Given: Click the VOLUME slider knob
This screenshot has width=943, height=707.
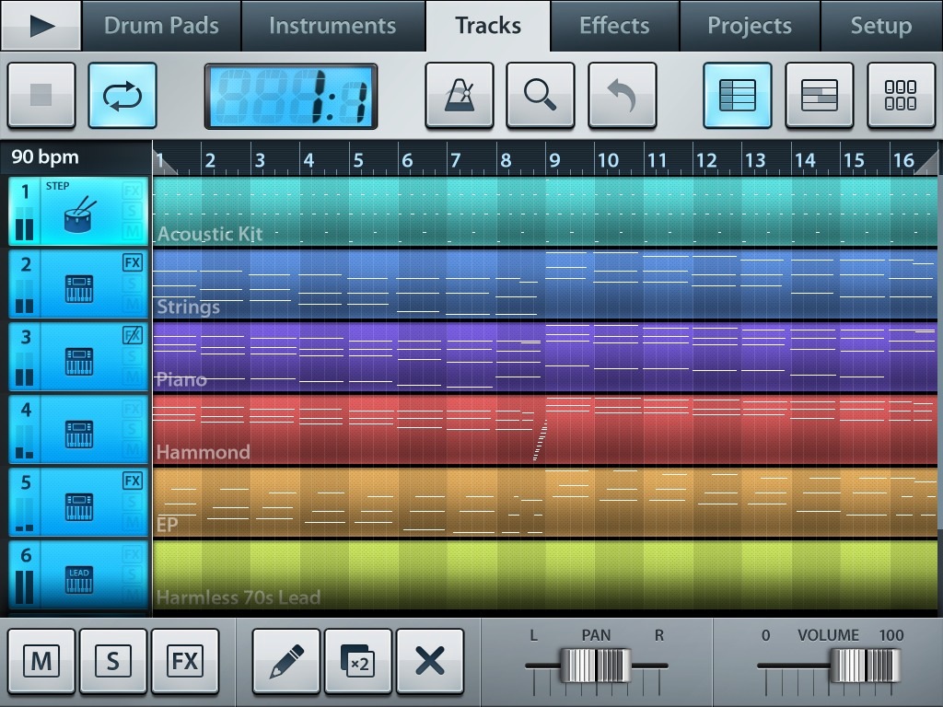Looking at the screenshot, I should tap(864, 665).
